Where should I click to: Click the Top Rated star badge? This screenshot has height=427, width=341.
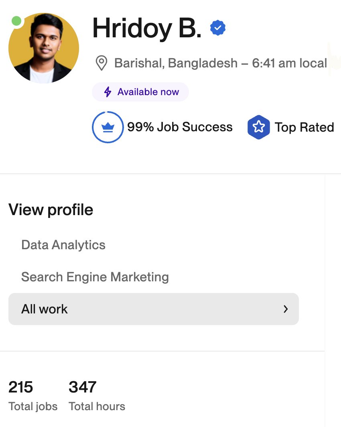pos(258,127)
